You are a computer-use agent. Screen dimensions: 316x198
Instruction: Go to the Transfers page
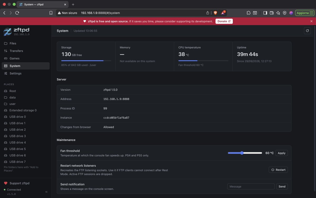pyautogui.click(x=26, y=51)
